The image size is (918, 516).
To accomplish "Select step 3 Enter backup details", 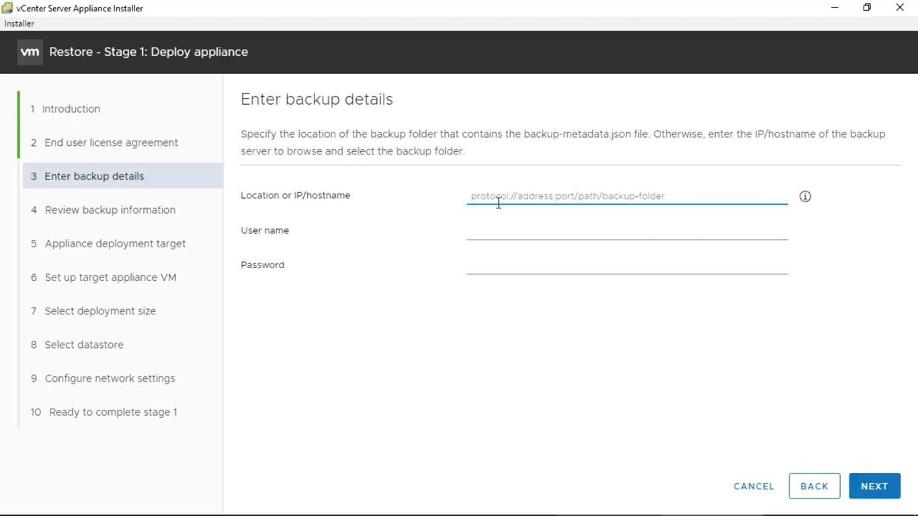I will pos(123,176).
